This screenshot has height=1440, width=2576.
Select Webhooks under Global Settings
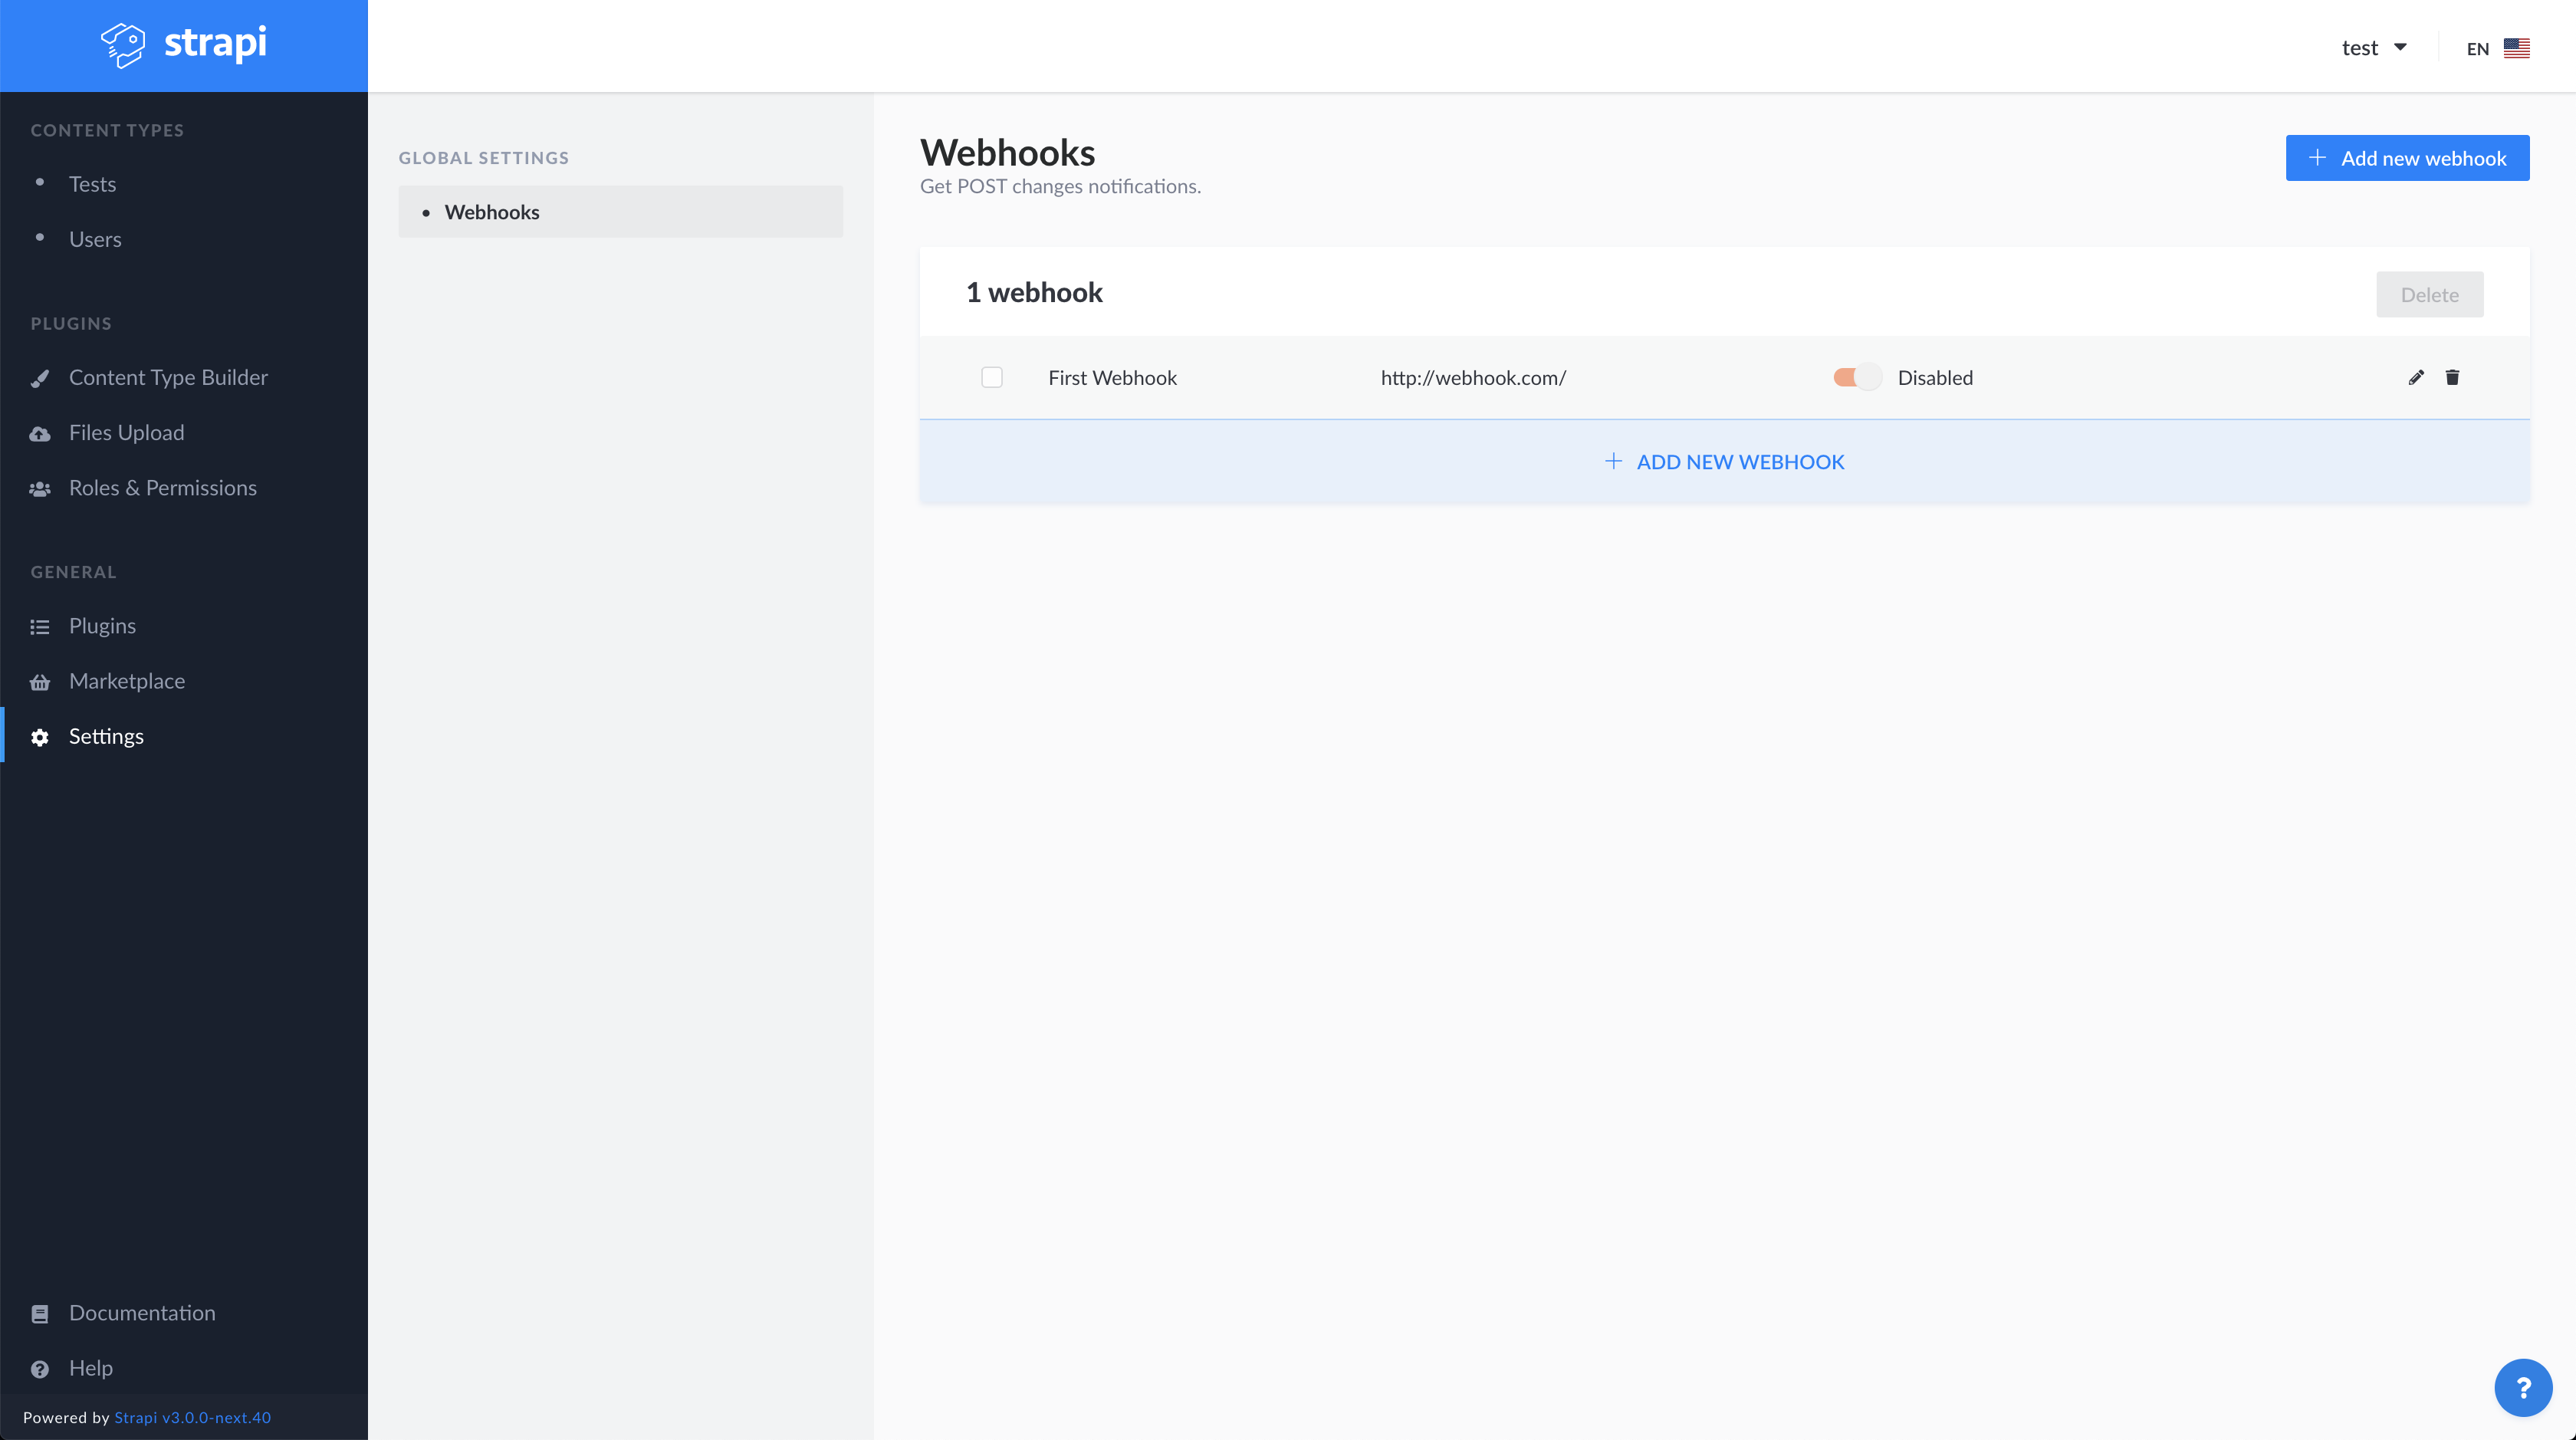492,212
